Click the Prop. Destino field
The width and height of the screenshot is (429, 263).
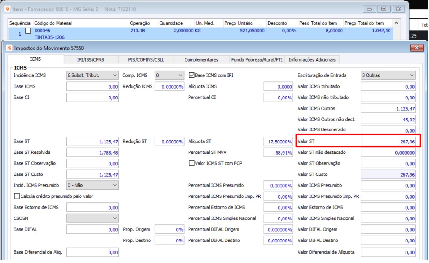click(169, 241)
